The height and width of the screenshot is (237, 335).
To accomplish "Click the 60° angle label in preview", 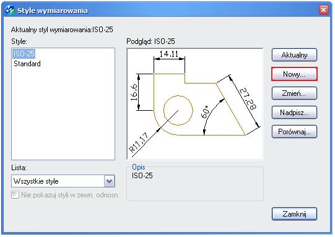I will [x=205, y=112].
